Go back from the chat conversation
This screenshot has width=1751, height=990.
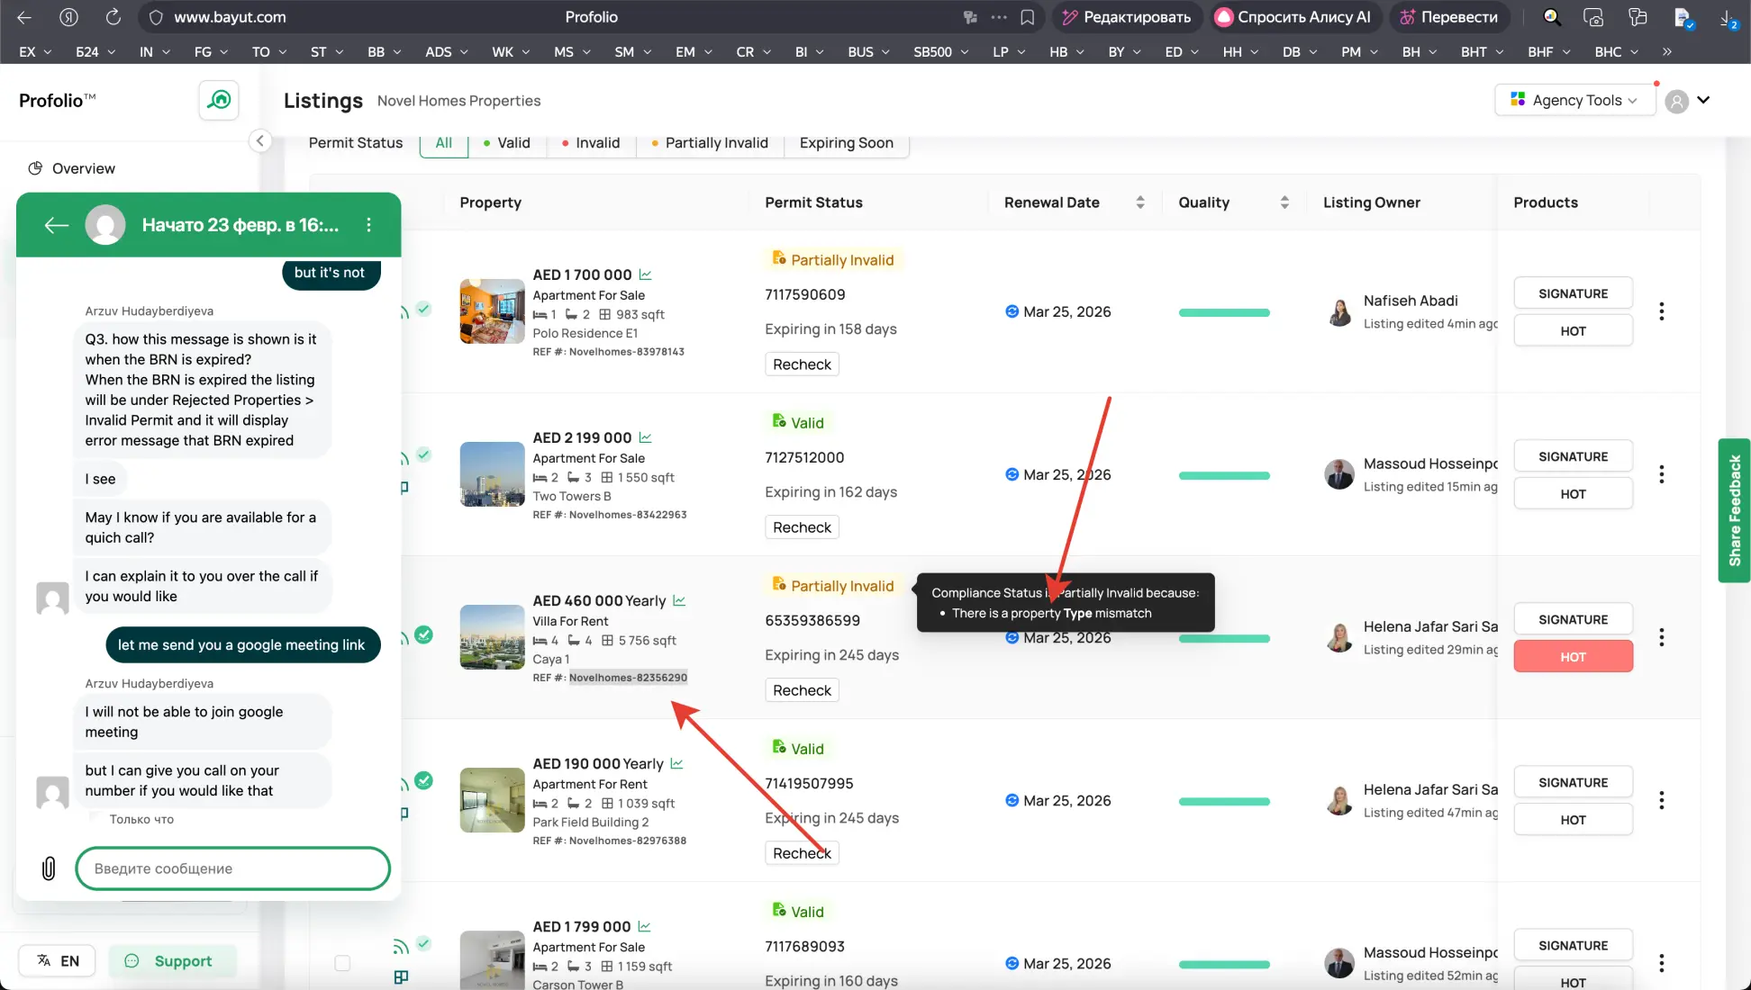57,225
